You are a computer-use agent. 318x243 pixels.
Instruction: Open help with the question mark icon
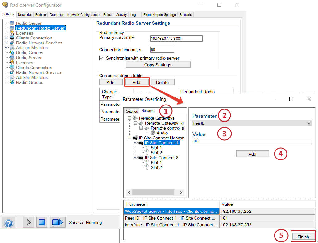tap(9, 223)
